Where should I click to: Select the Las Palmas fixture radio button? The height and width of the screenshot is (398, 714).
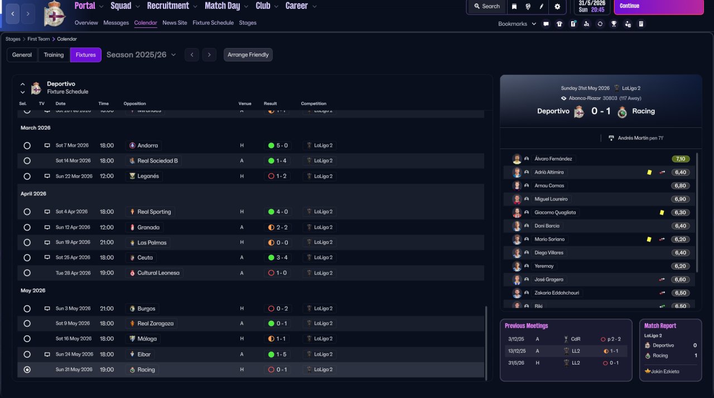(27, 243)
